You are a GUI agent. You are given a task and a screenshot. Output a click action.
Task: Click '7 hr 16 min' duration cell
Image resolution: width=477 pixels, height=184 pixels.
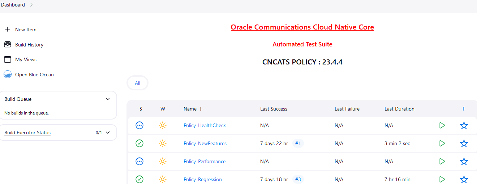click(397, 179)
